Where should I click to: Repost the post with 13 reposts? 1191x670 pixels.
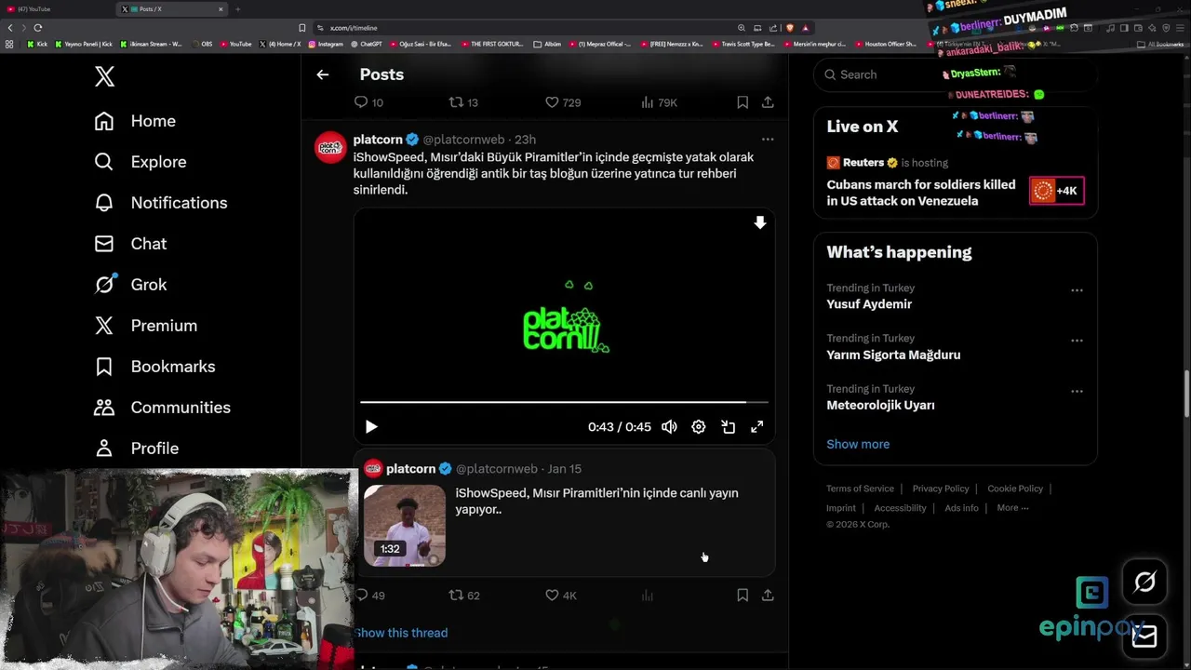coord(463,102)
